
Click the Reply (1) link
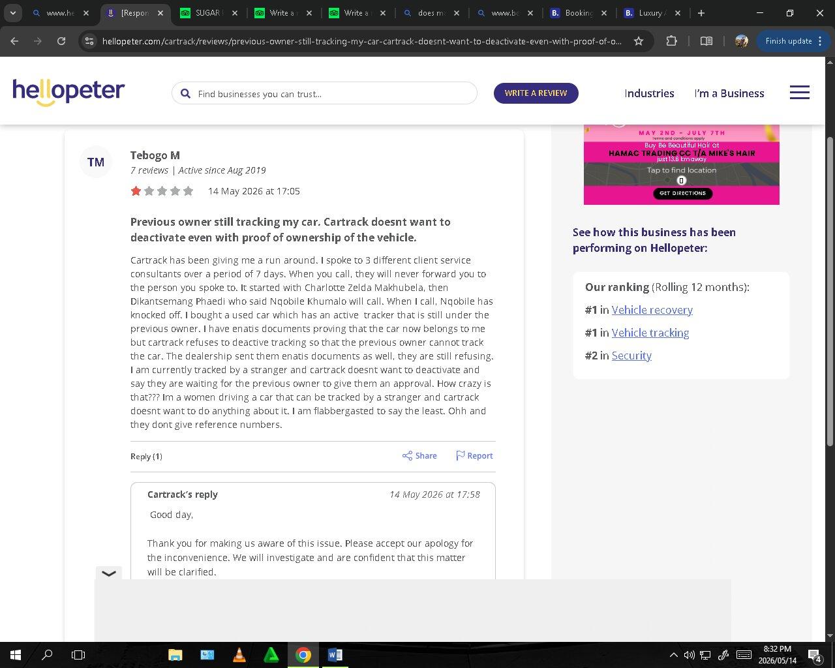pyautogui.click(x=146, y=456)
